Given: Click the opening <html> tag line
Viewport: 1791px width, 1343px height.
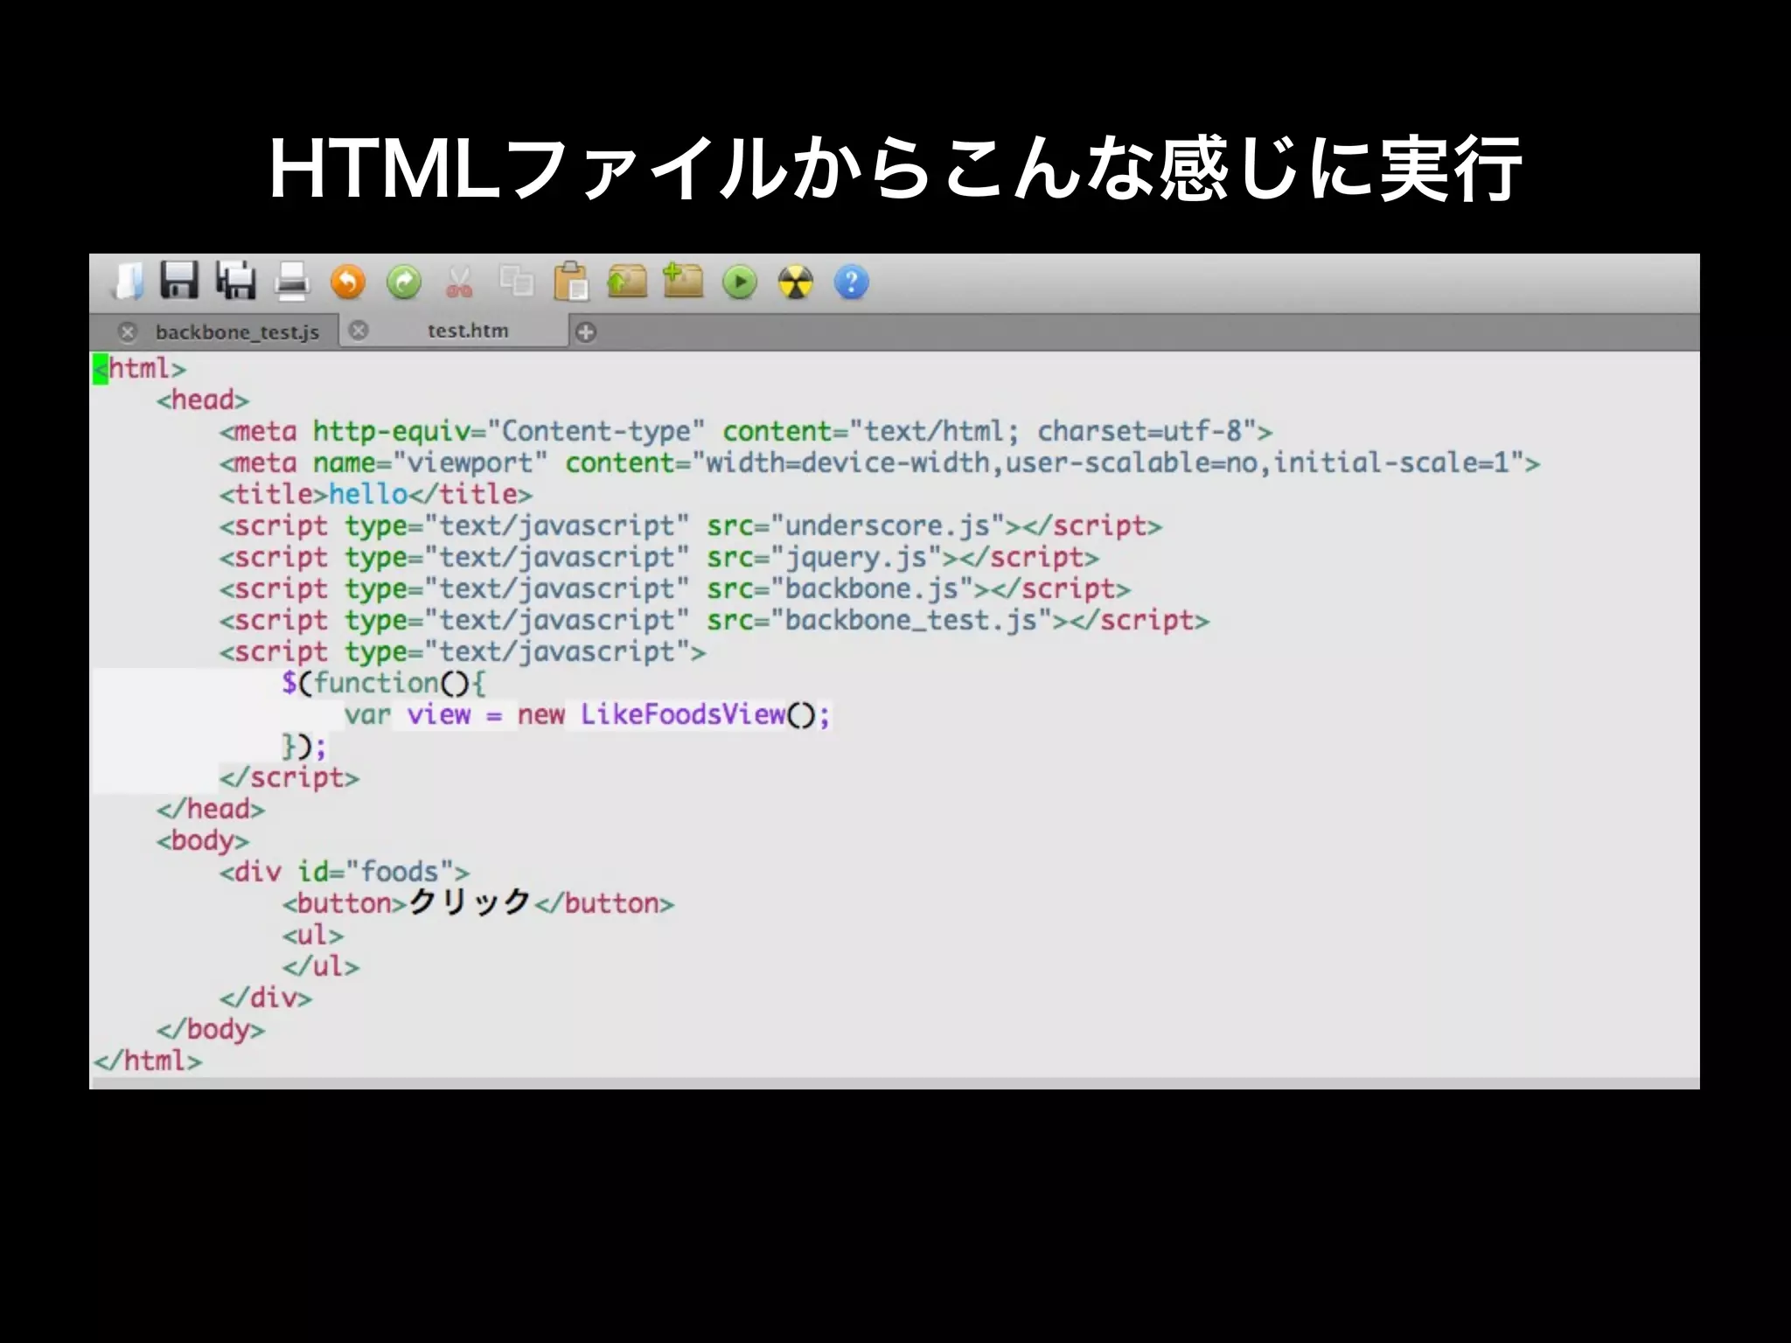Looking at the screenshot, I should (x=140, y=368).
